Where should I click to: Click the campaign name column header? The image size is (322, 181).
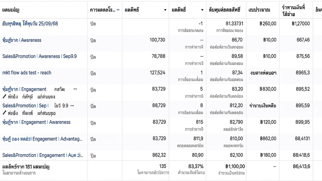pyautogui.click(x=11, y=10)
